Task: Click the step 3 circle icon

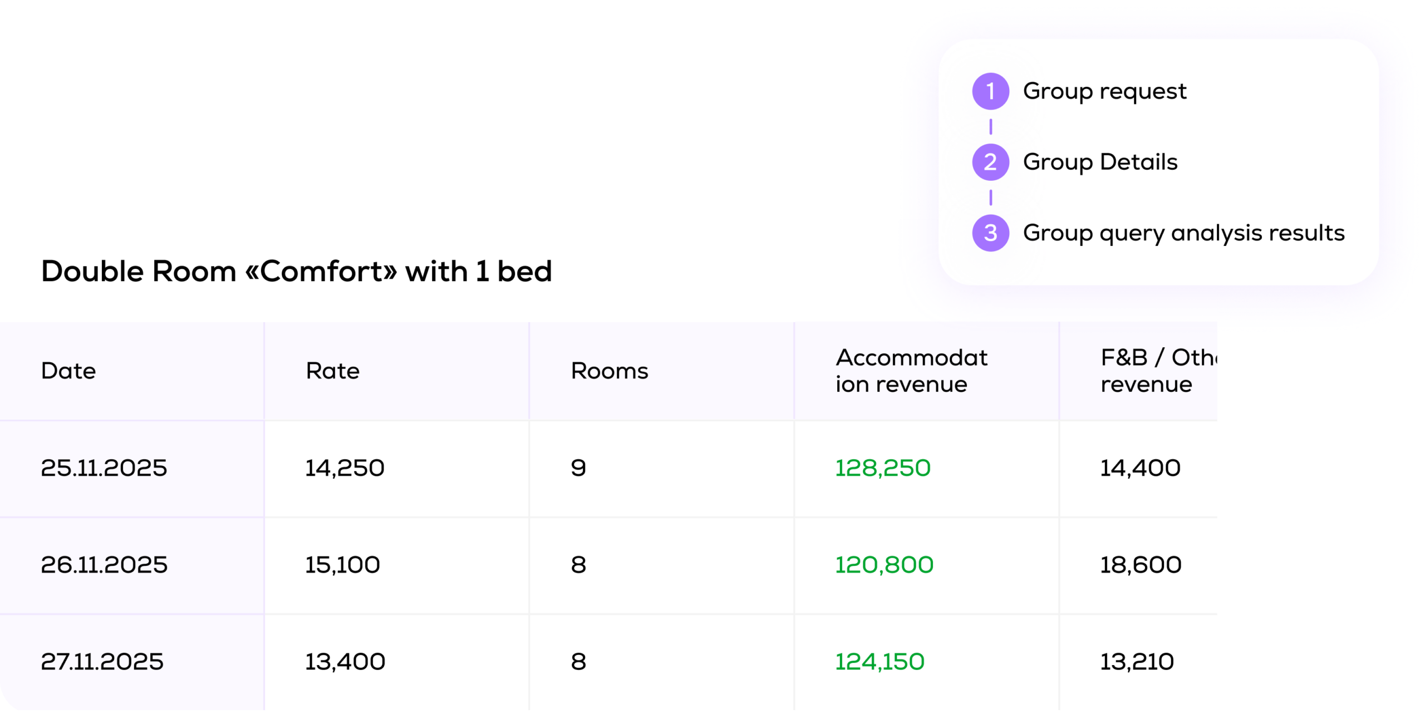Action: (x=990, y=233)
